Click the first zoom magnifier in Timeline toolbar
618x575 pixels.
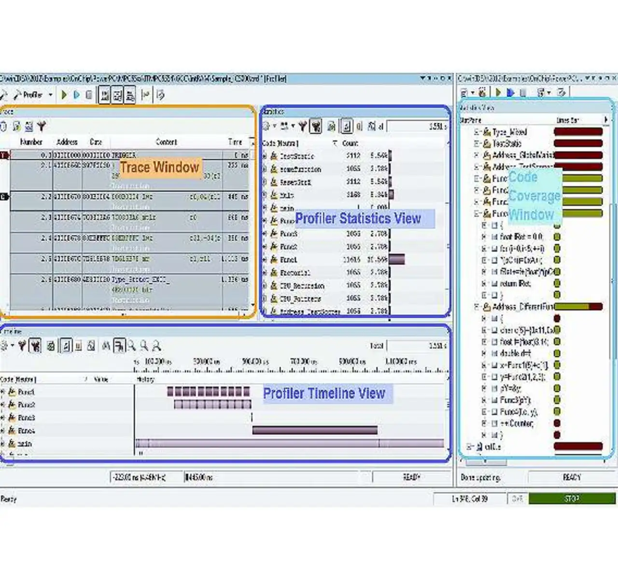132,345
